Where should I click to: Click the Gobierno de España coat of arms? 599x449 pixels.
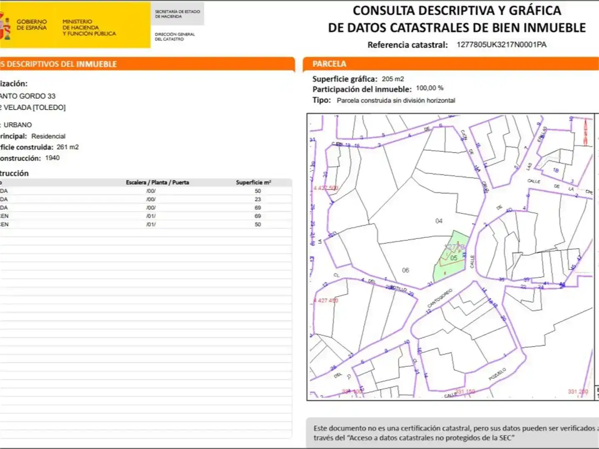[x=5, y=26]
